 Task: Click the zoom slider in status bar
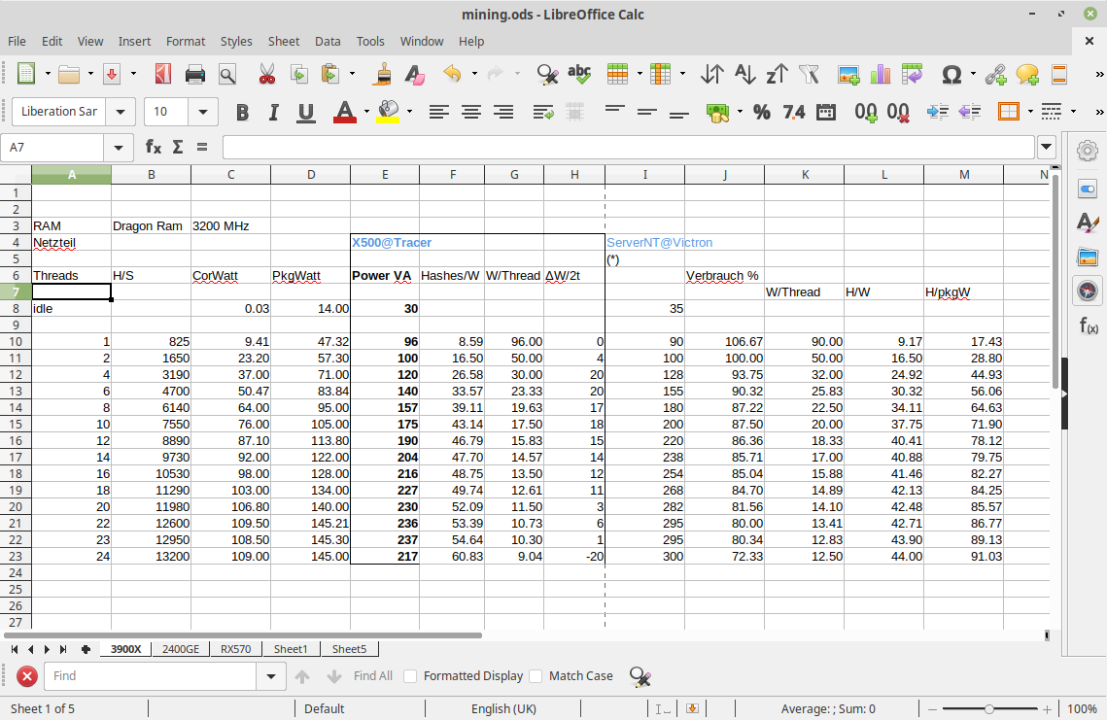pos(988,709)
